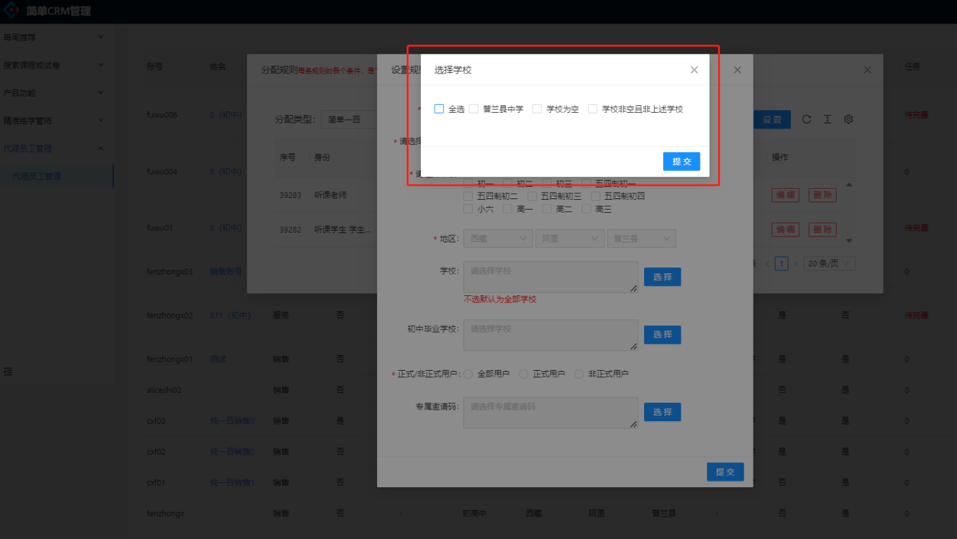Select 代理员工管理 submenu item in sidebar
Screen dimensions: 957x539
pyautogui.click(x=37, y=176)
